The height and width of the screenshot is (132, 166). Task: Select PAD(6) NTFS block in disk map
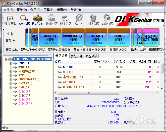tap(119, 37)
